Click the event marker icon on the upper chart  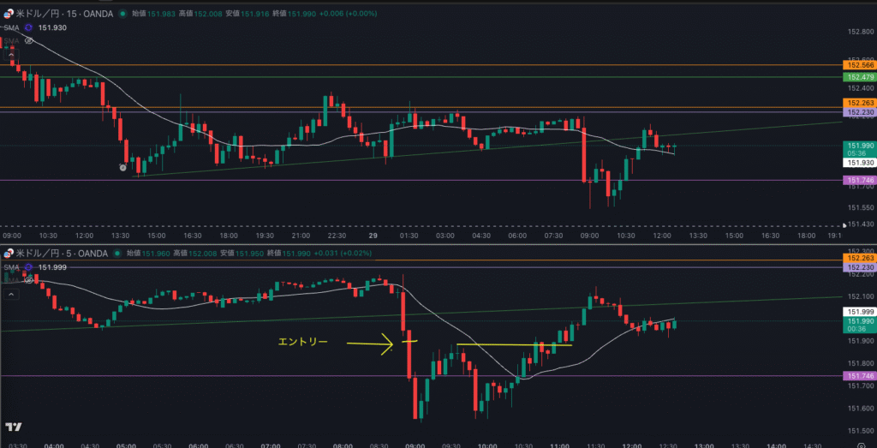122,168
